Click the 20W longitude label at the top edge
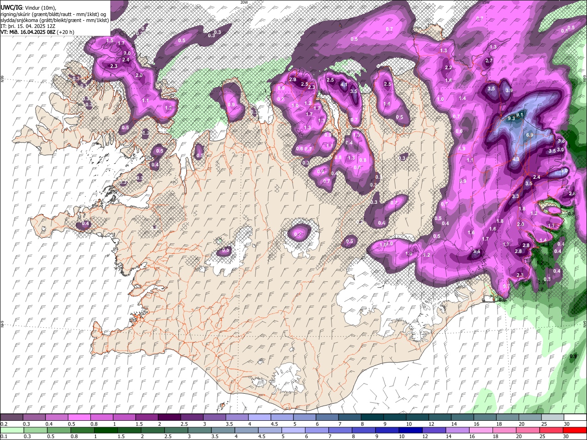The height and width of the screenshot is (440, 587). [244, 2]
